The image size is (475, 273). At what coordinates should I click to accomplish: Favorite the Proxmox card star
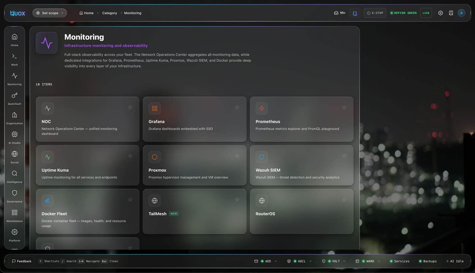237,156
